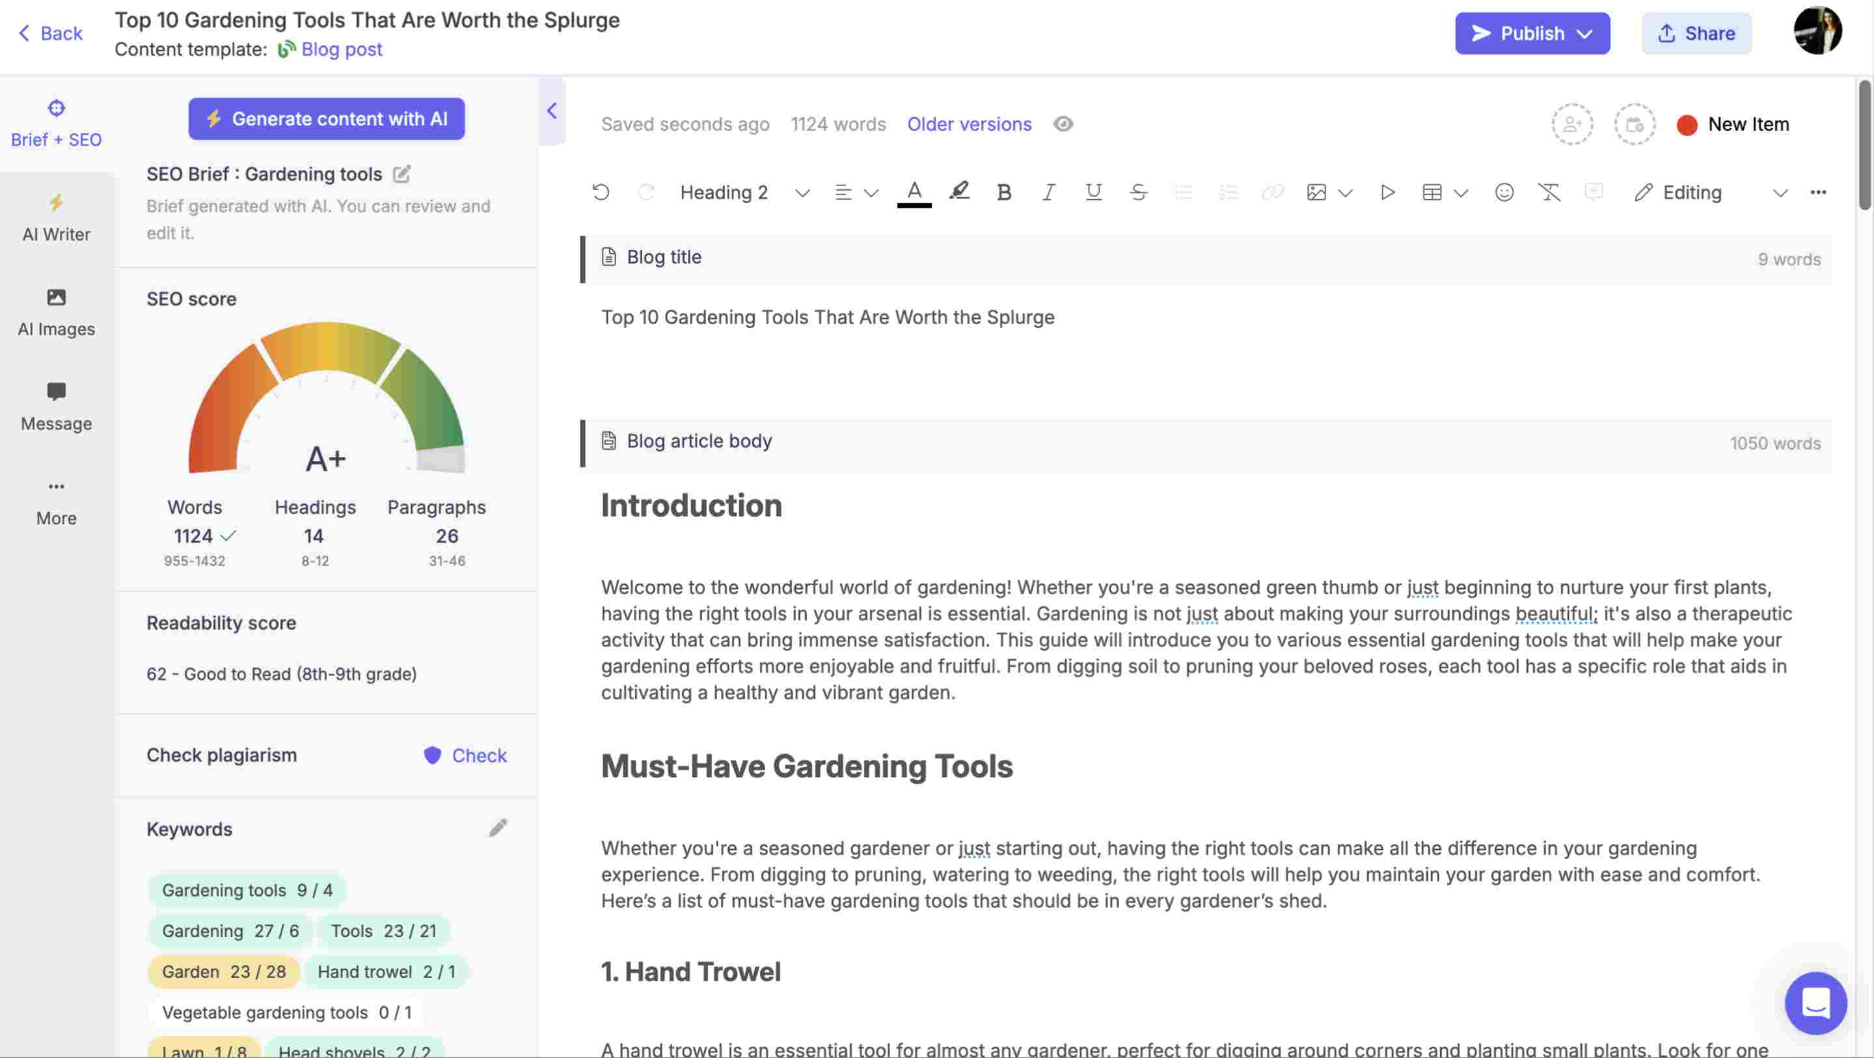Viewport: 1874px width, 1058px height.
Task: Click the text highlight color icon
Action: pyautogui.click(x=959, y=191)
